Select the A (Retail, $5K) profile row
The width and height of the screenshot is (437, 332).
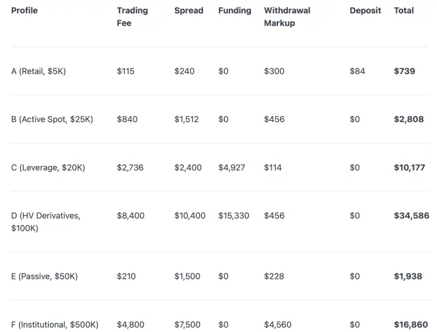(x=219, y=72)
